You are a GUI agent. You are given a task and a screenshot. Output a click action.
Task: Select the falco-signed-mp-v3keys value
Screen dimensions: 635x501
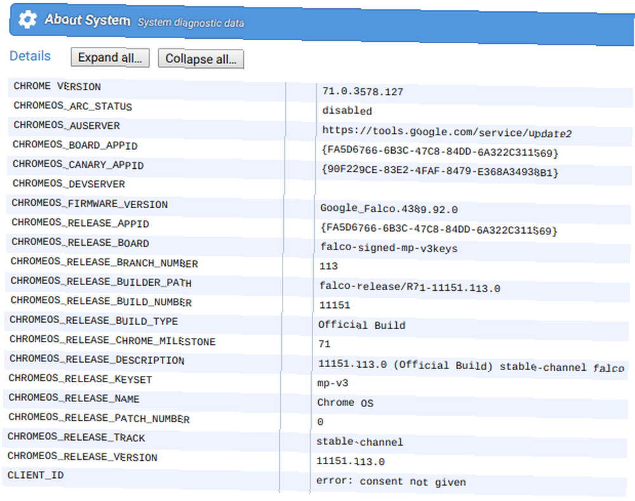(389, 248)
